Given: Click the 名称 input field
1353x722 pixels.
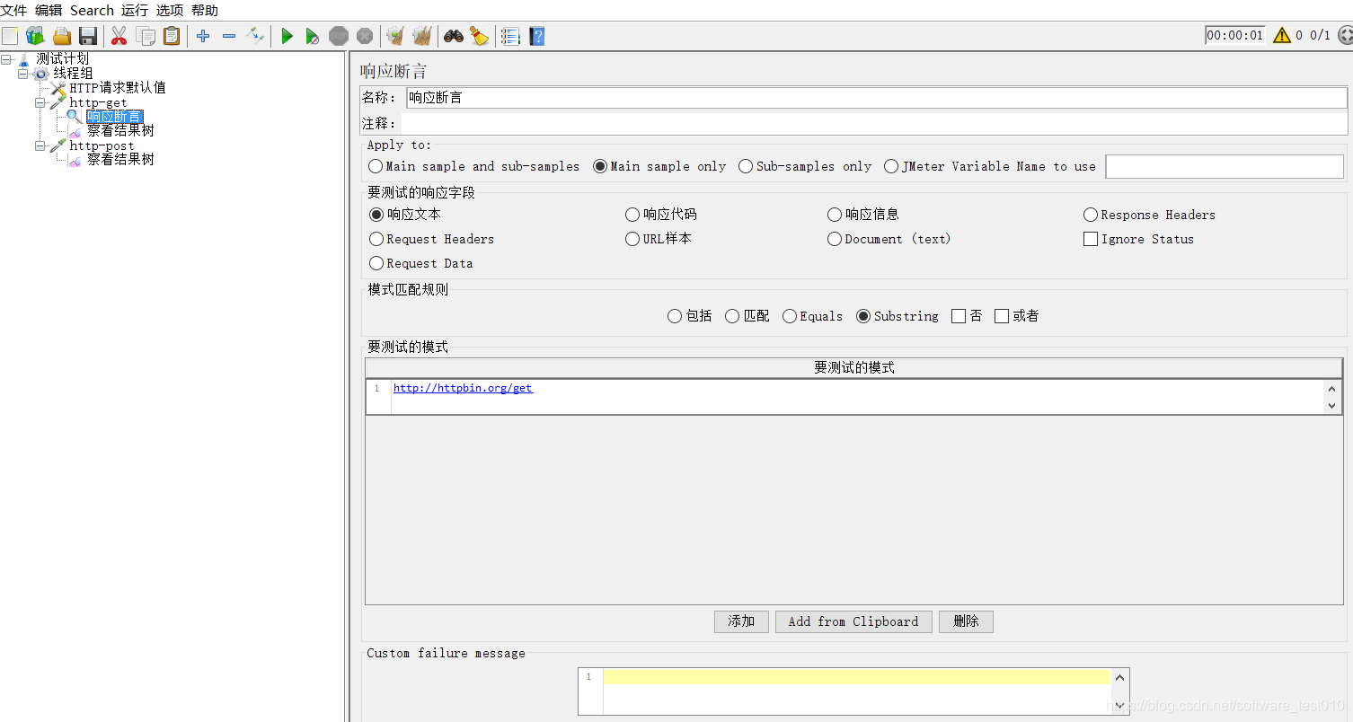Looking at the screenshot, I should tap(876, 98).
